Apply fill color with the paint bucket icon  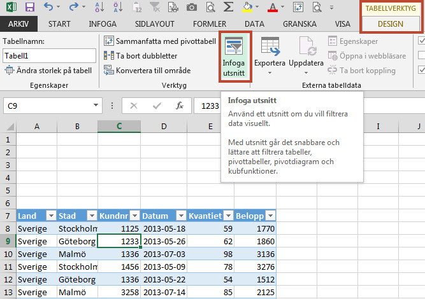click(247, 7)
